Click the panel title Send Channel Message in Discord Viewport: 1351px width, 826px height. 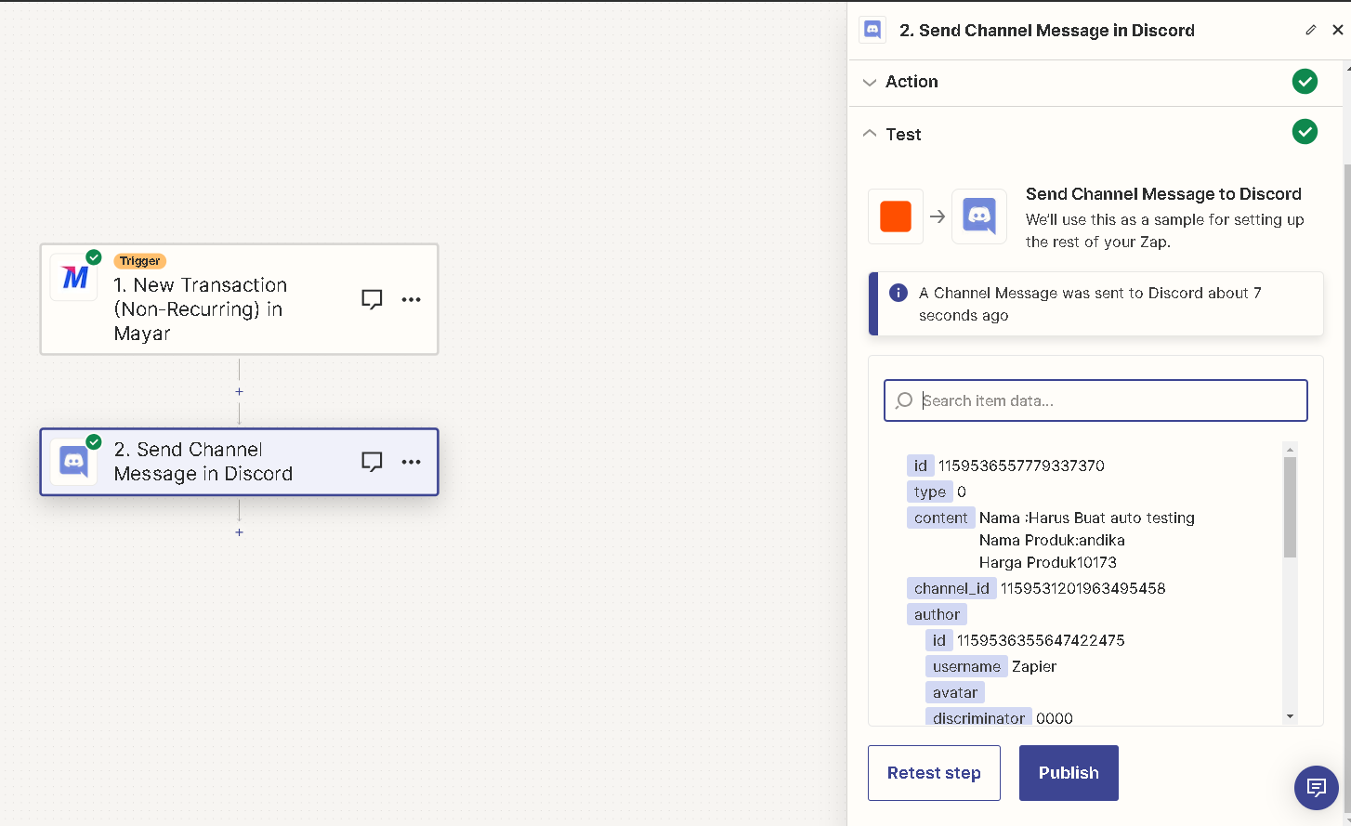pos(1047,30)
